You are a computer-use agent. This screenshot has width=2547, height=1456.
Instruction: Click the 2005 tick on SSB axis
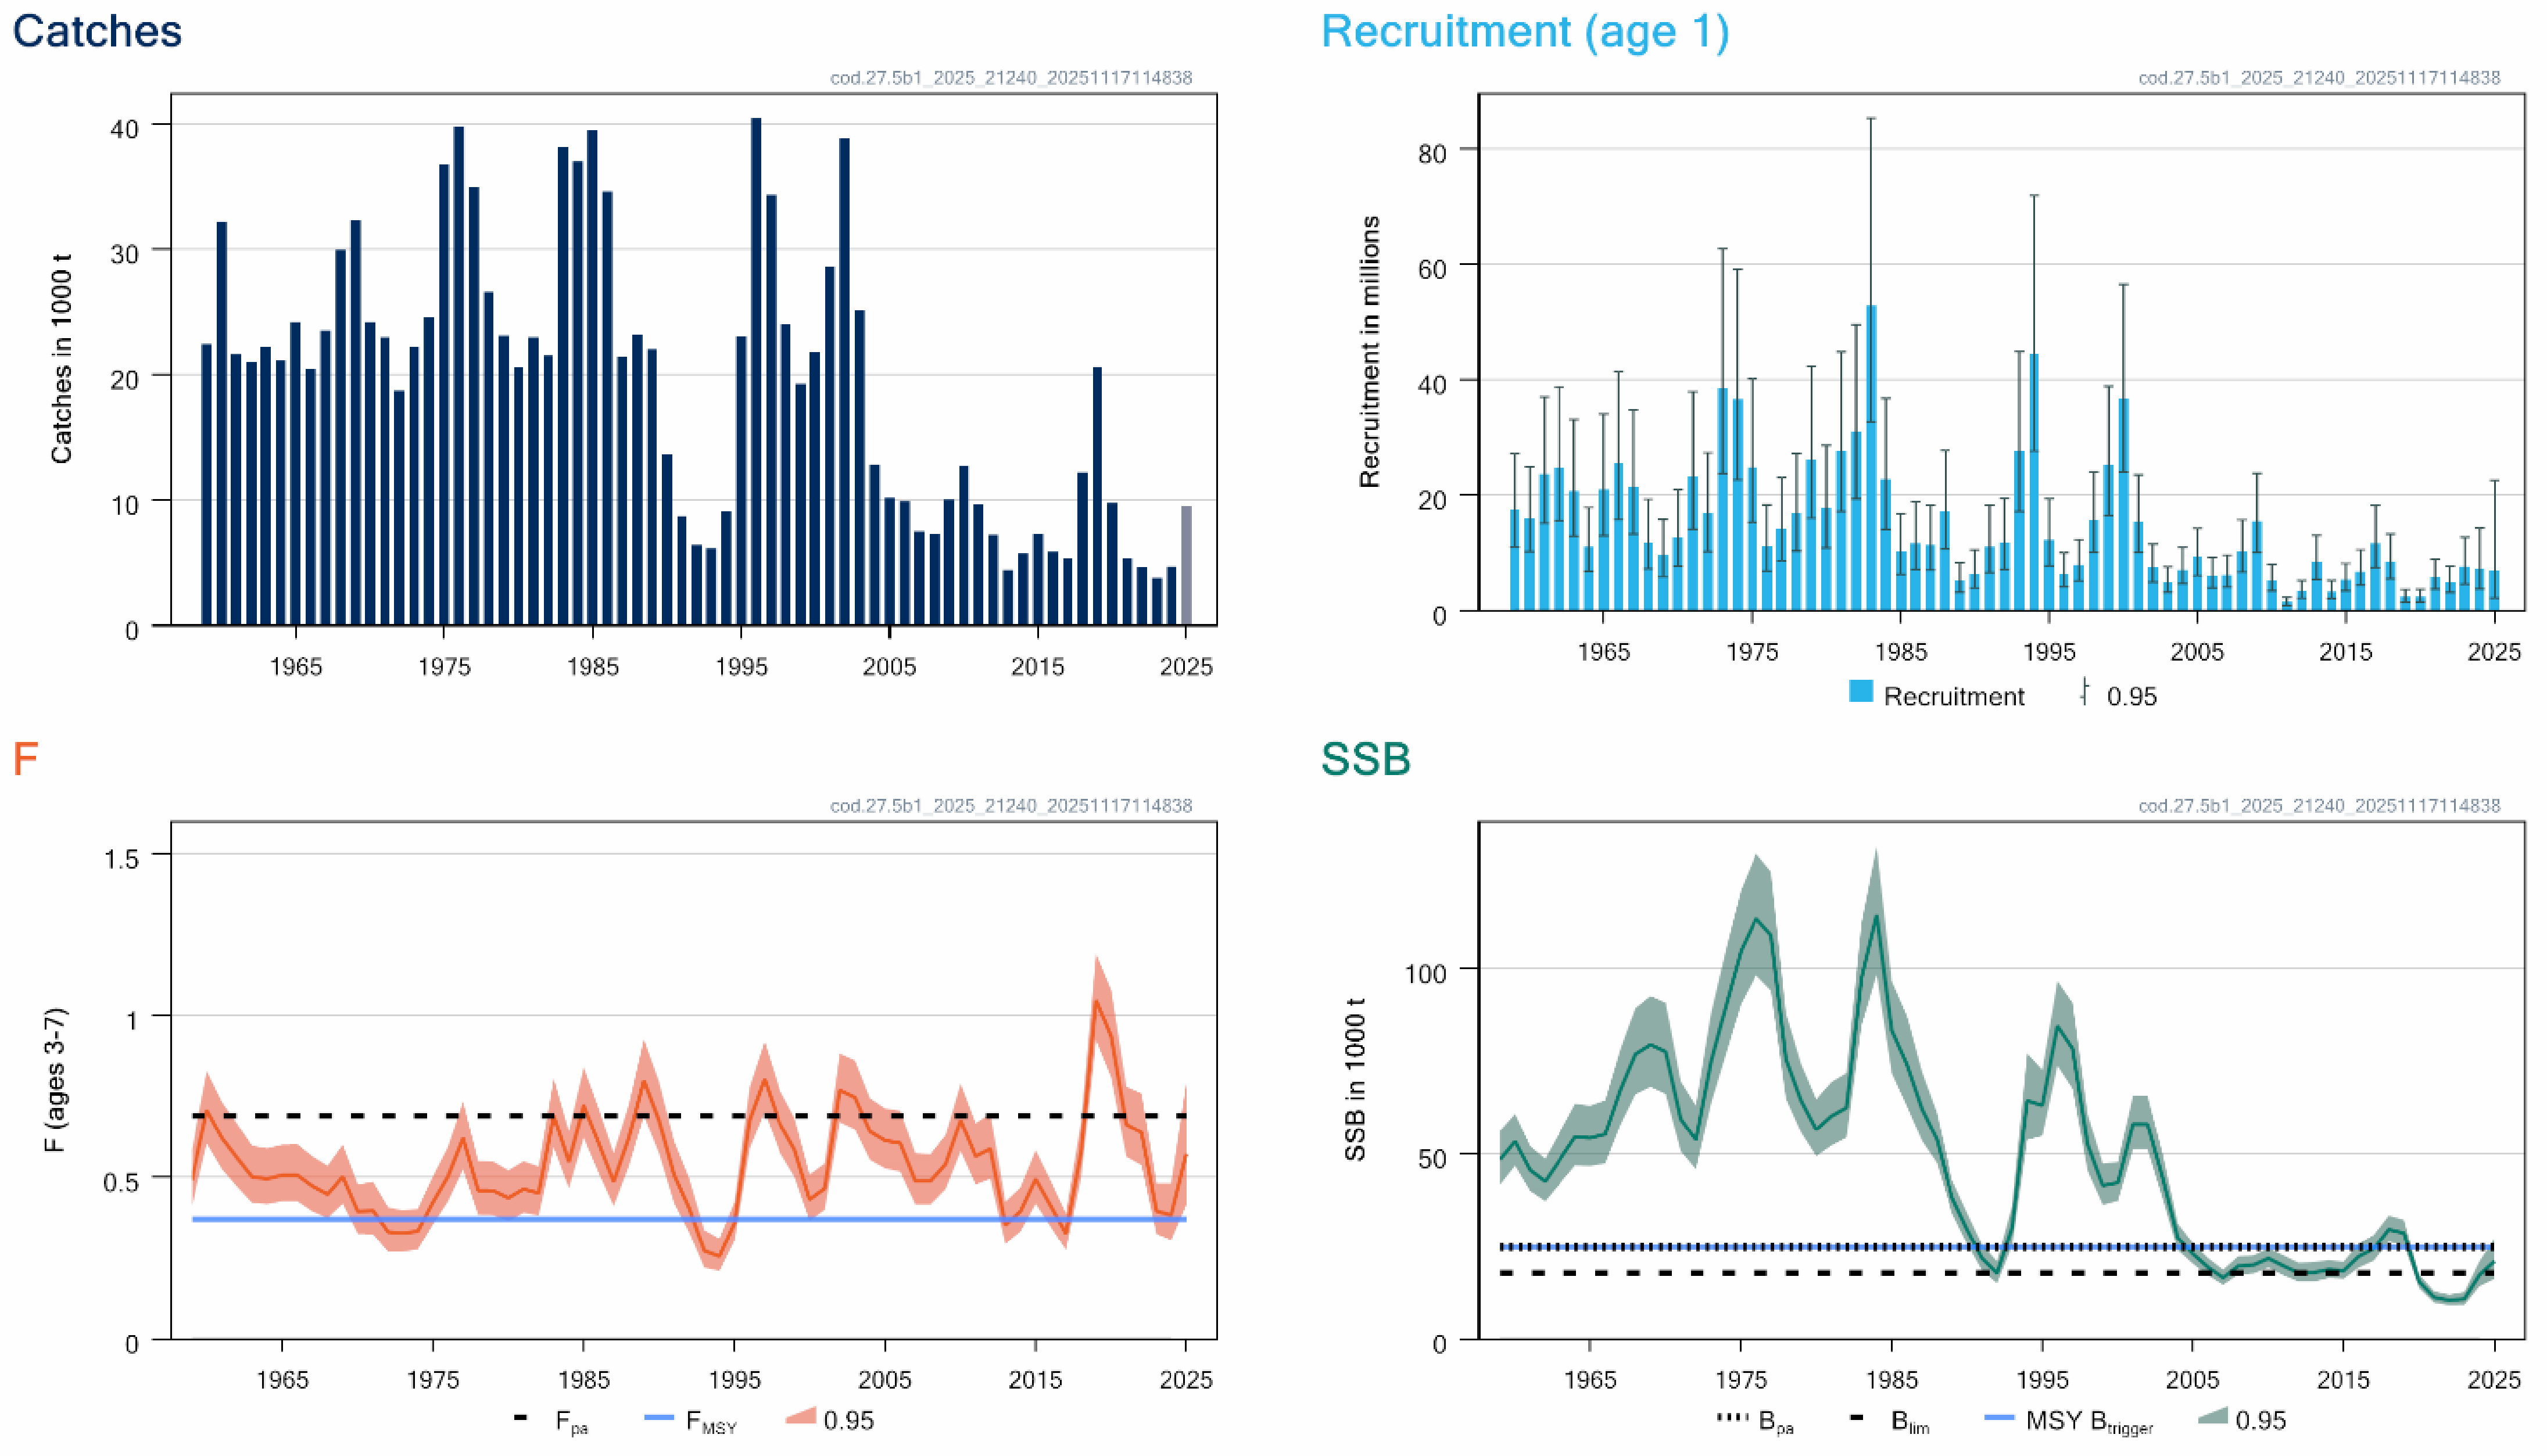[x=2192, y=1380]
